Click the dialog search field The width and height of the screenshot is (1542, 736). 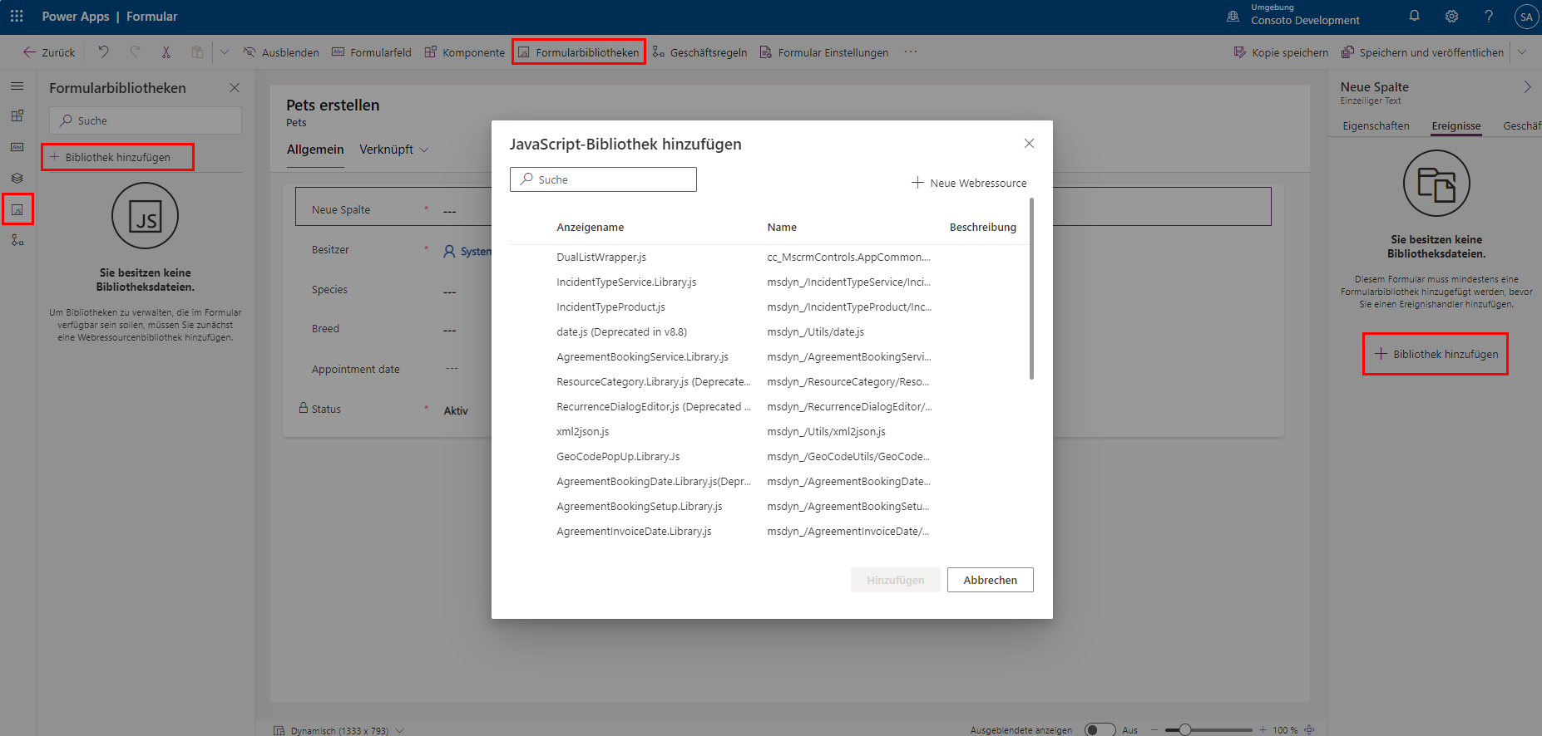(x=603, y=179)
